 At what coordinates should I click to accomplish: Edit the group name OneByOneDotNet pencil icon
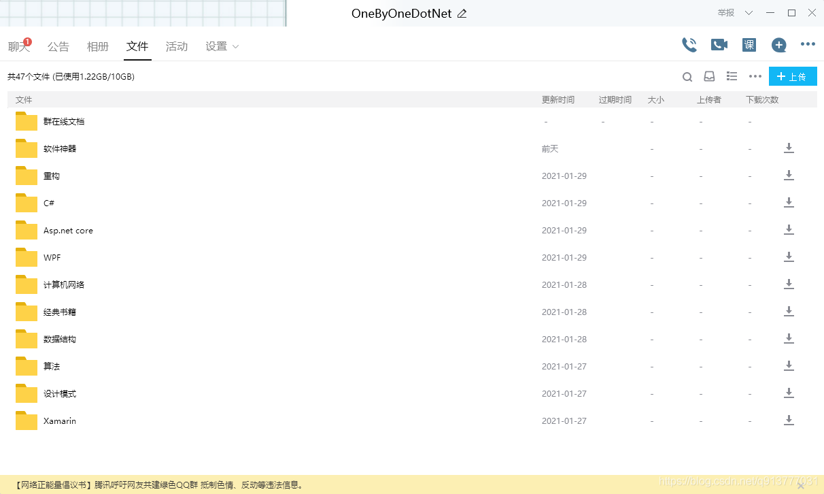click(x=462, y=14)
